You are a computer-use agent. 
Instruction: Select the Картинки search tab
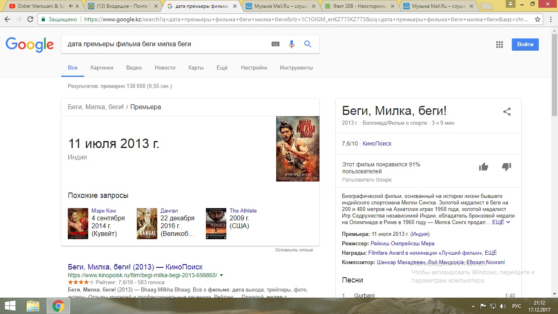pyautogui.click(x=102, y=67)
